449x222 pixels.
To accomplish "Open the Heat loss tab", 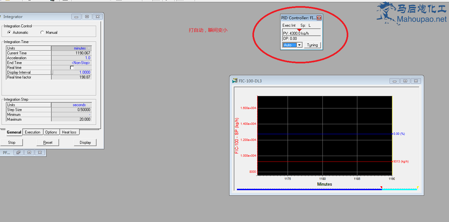I will [69, 132].
